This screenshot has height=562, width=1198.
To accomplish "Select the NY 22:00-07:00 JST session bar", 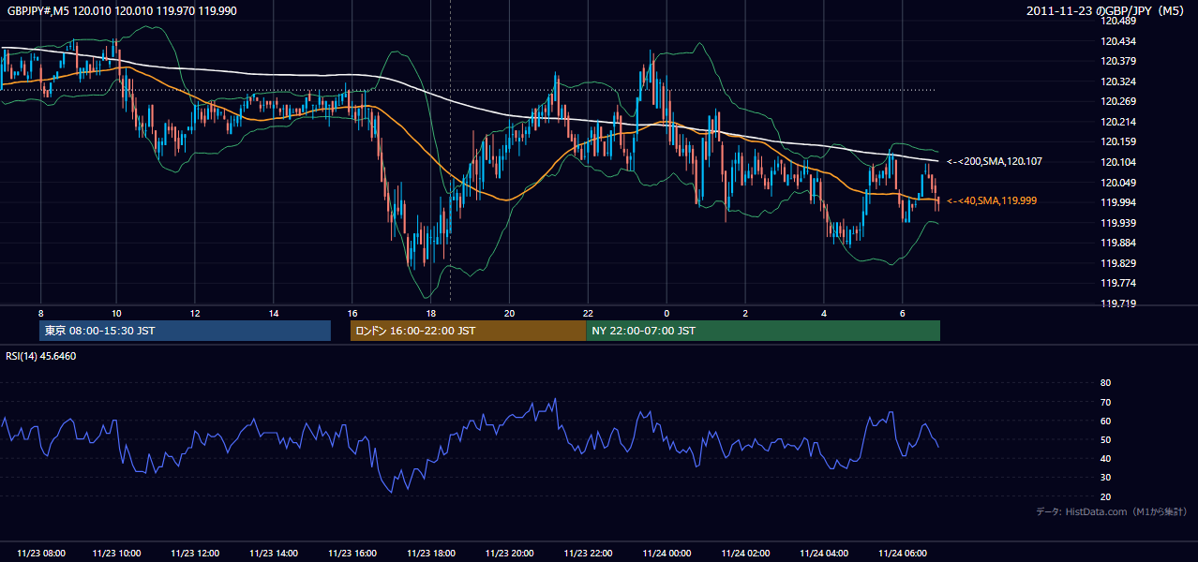I will pyautogui.click(x=763, y=331).
